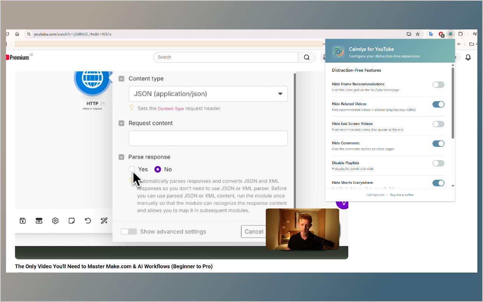Save the scenario with the floppy disk icon
The height and width of the screenshot is (302, 483).
(22, 220)
